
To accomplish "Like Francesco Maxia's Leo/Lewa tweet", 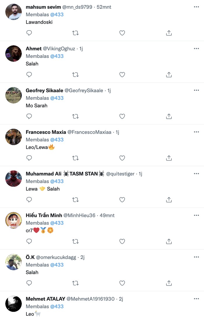I will coord(122,158).
